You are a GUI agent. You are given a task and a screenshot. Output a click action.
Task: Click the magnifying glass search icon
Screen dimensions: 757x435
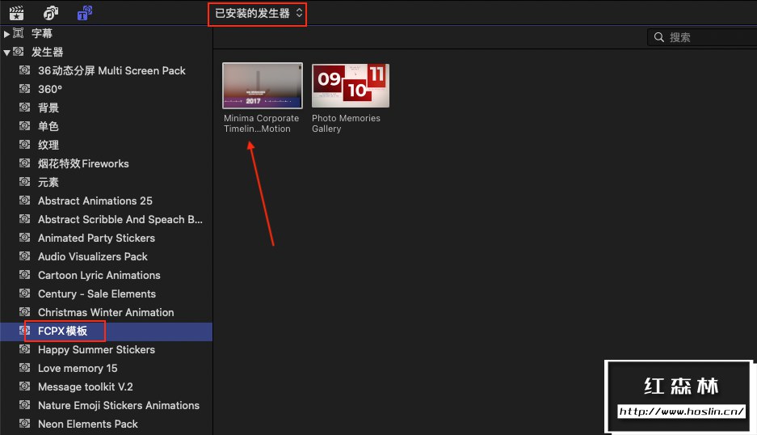pos(658,37)
